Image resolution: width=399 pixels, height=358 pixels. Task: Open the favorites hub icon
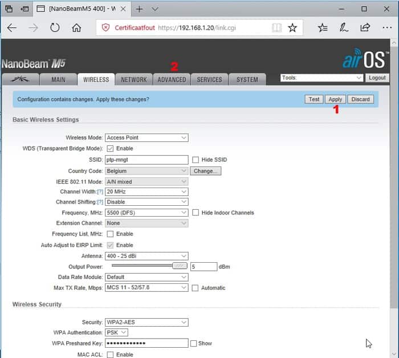pyautogui.click(x=323, y=27)
